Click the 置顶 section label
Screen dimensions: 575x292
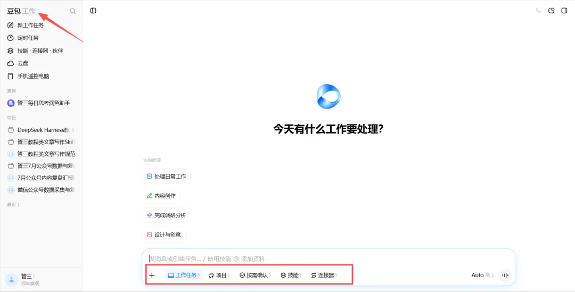(x=11, y=90)
